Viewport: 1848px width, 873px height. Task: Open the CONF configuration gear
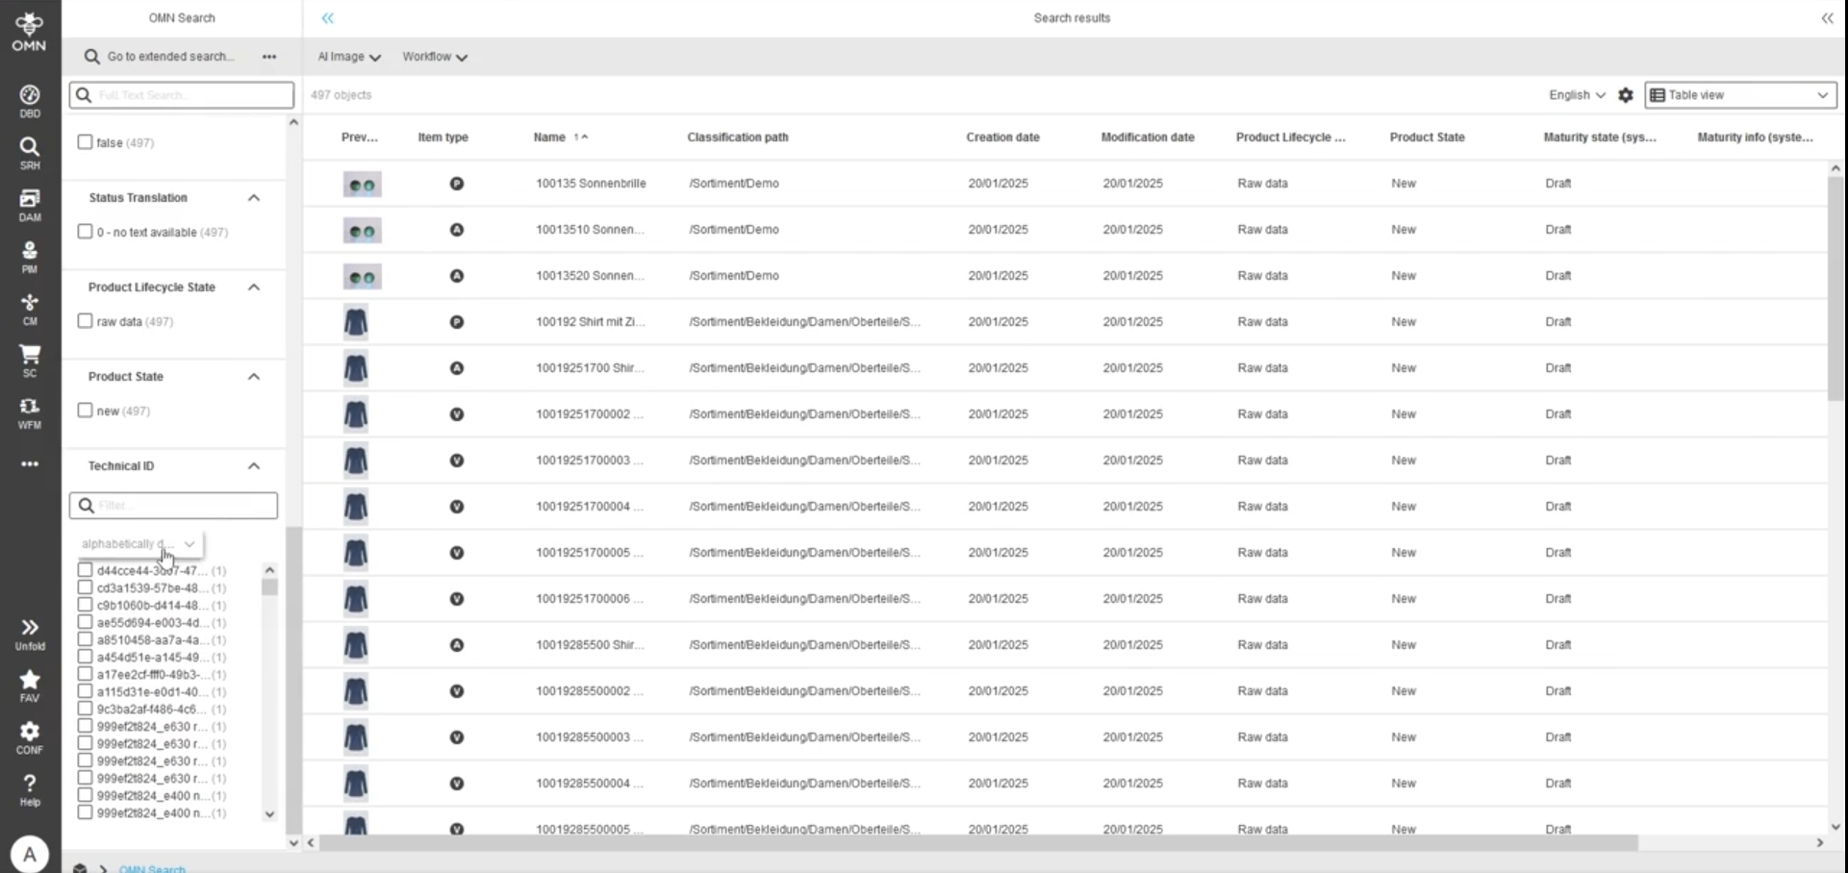pos(30,737)
